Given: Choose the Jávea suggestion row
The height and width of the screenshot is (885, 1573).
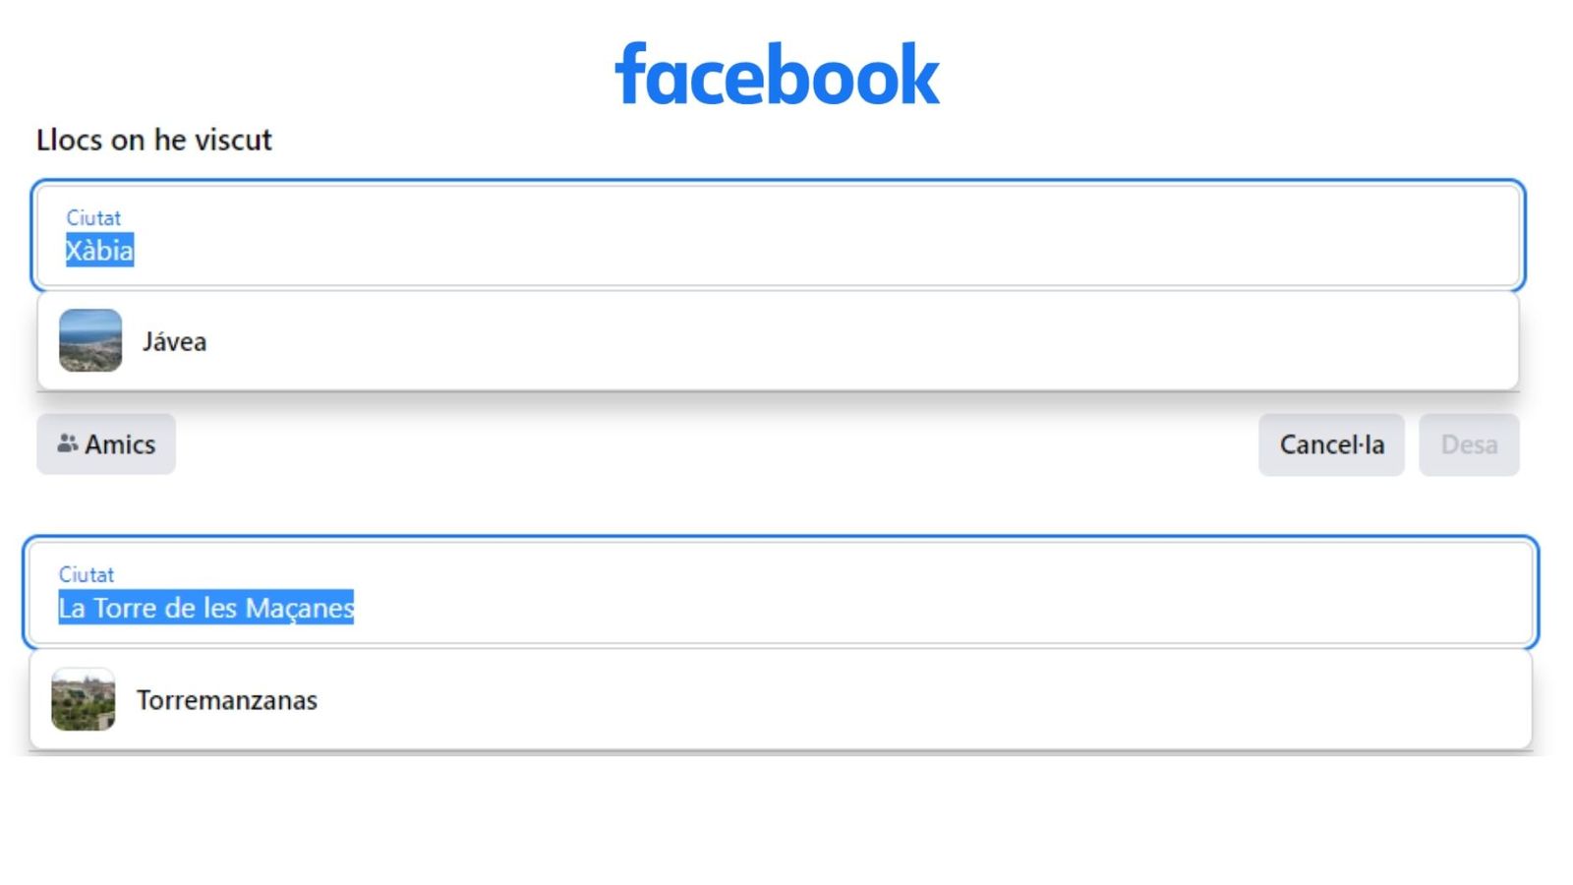Looking at the screenshot, I should pos(777,341).
